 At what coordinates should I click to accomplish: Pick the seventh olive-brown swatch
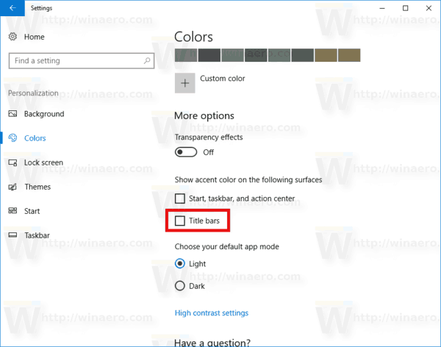click(x=326, y=55)
